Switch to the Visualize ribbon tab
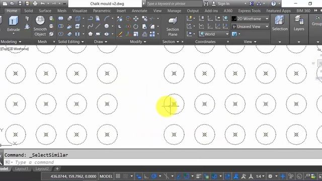Viewport: 322px width, 181px height. tap(79, 11)
